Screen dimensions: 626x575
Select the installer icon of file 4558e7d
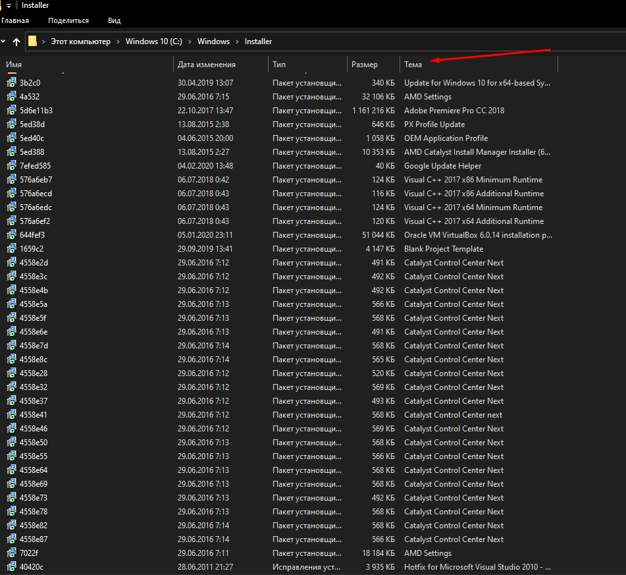[x=12, y=345]
